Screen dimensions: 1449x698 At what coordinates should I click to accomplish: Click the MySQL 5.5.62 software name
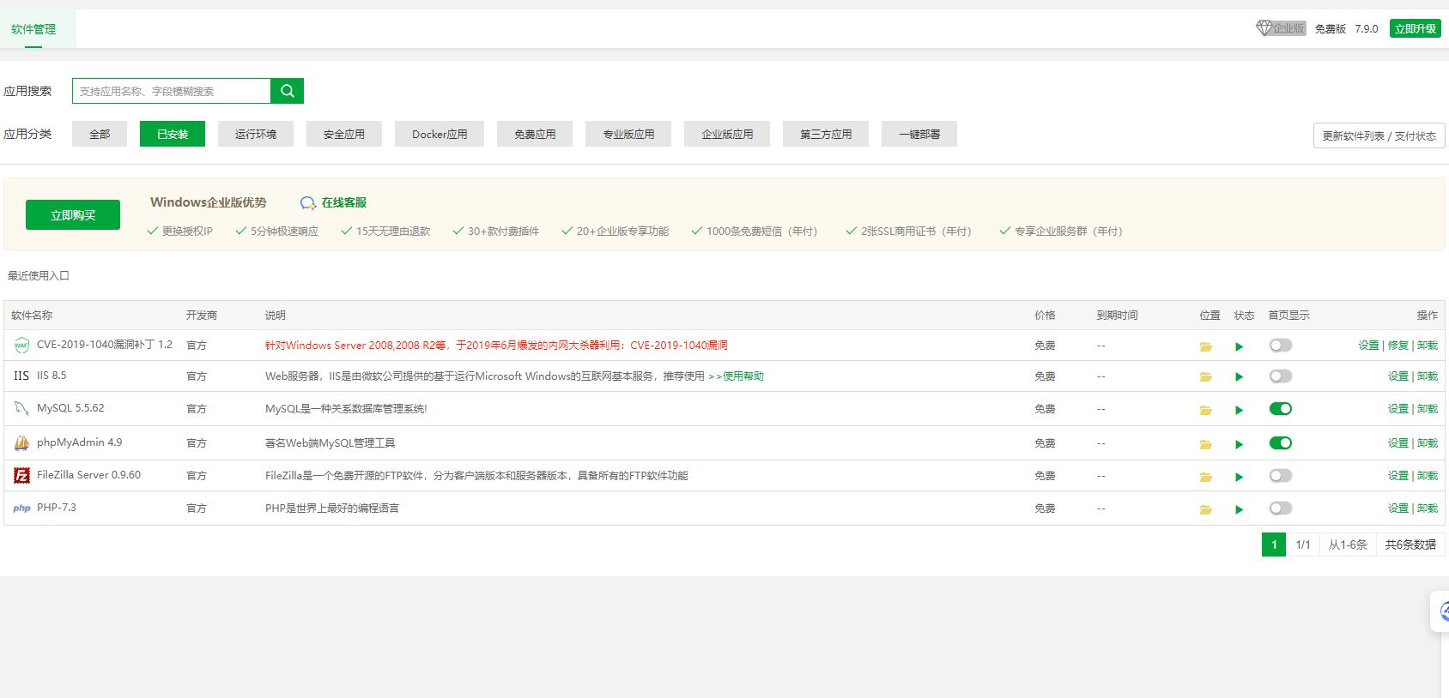pyautogui.click(x=70, y=408)
